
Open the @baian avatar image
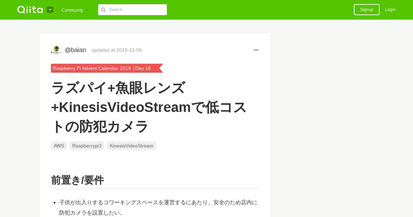coord(56,50)
